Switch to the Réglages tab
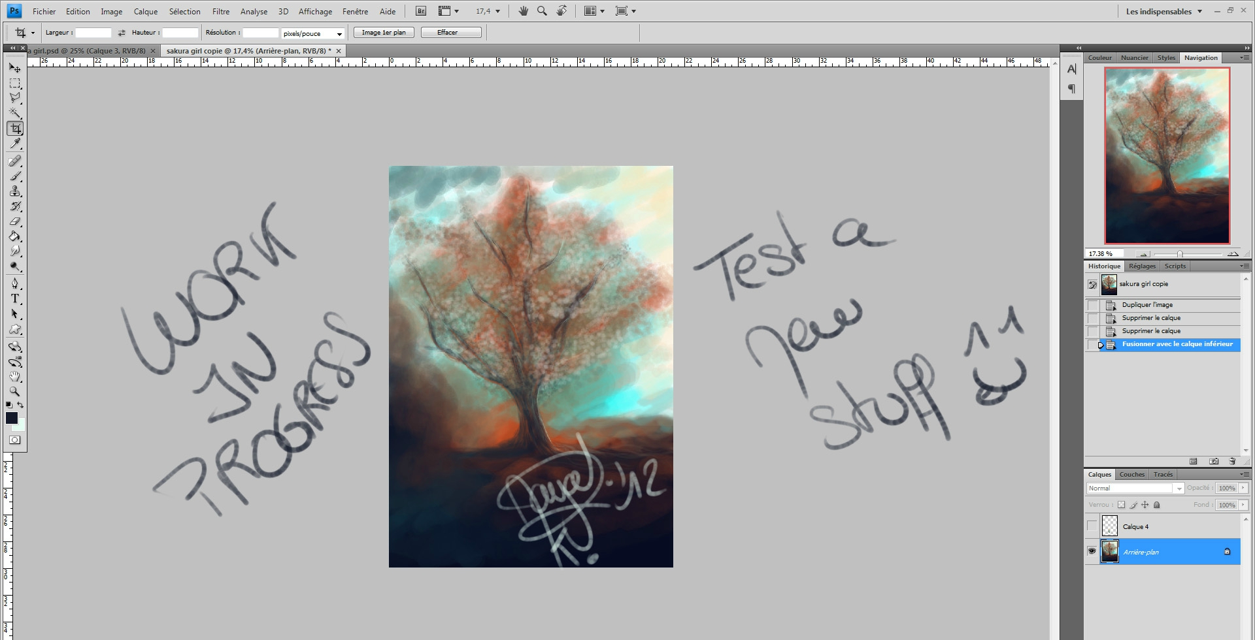 (x=1143, y=266)
